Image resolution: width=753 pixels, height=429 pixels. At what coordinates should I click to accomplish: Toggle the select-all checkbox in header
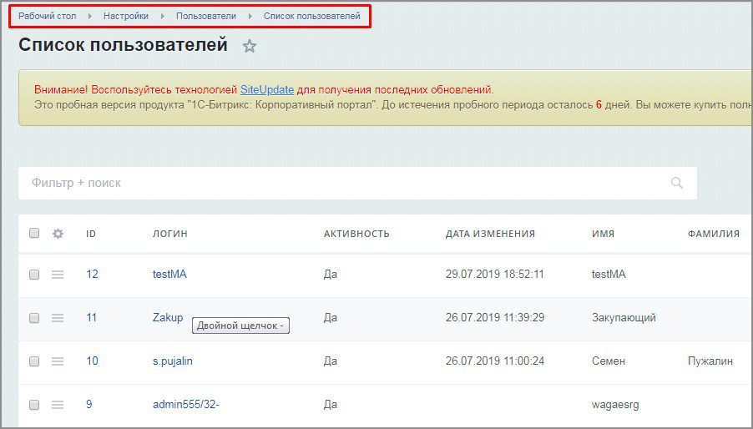click(34, 234)
